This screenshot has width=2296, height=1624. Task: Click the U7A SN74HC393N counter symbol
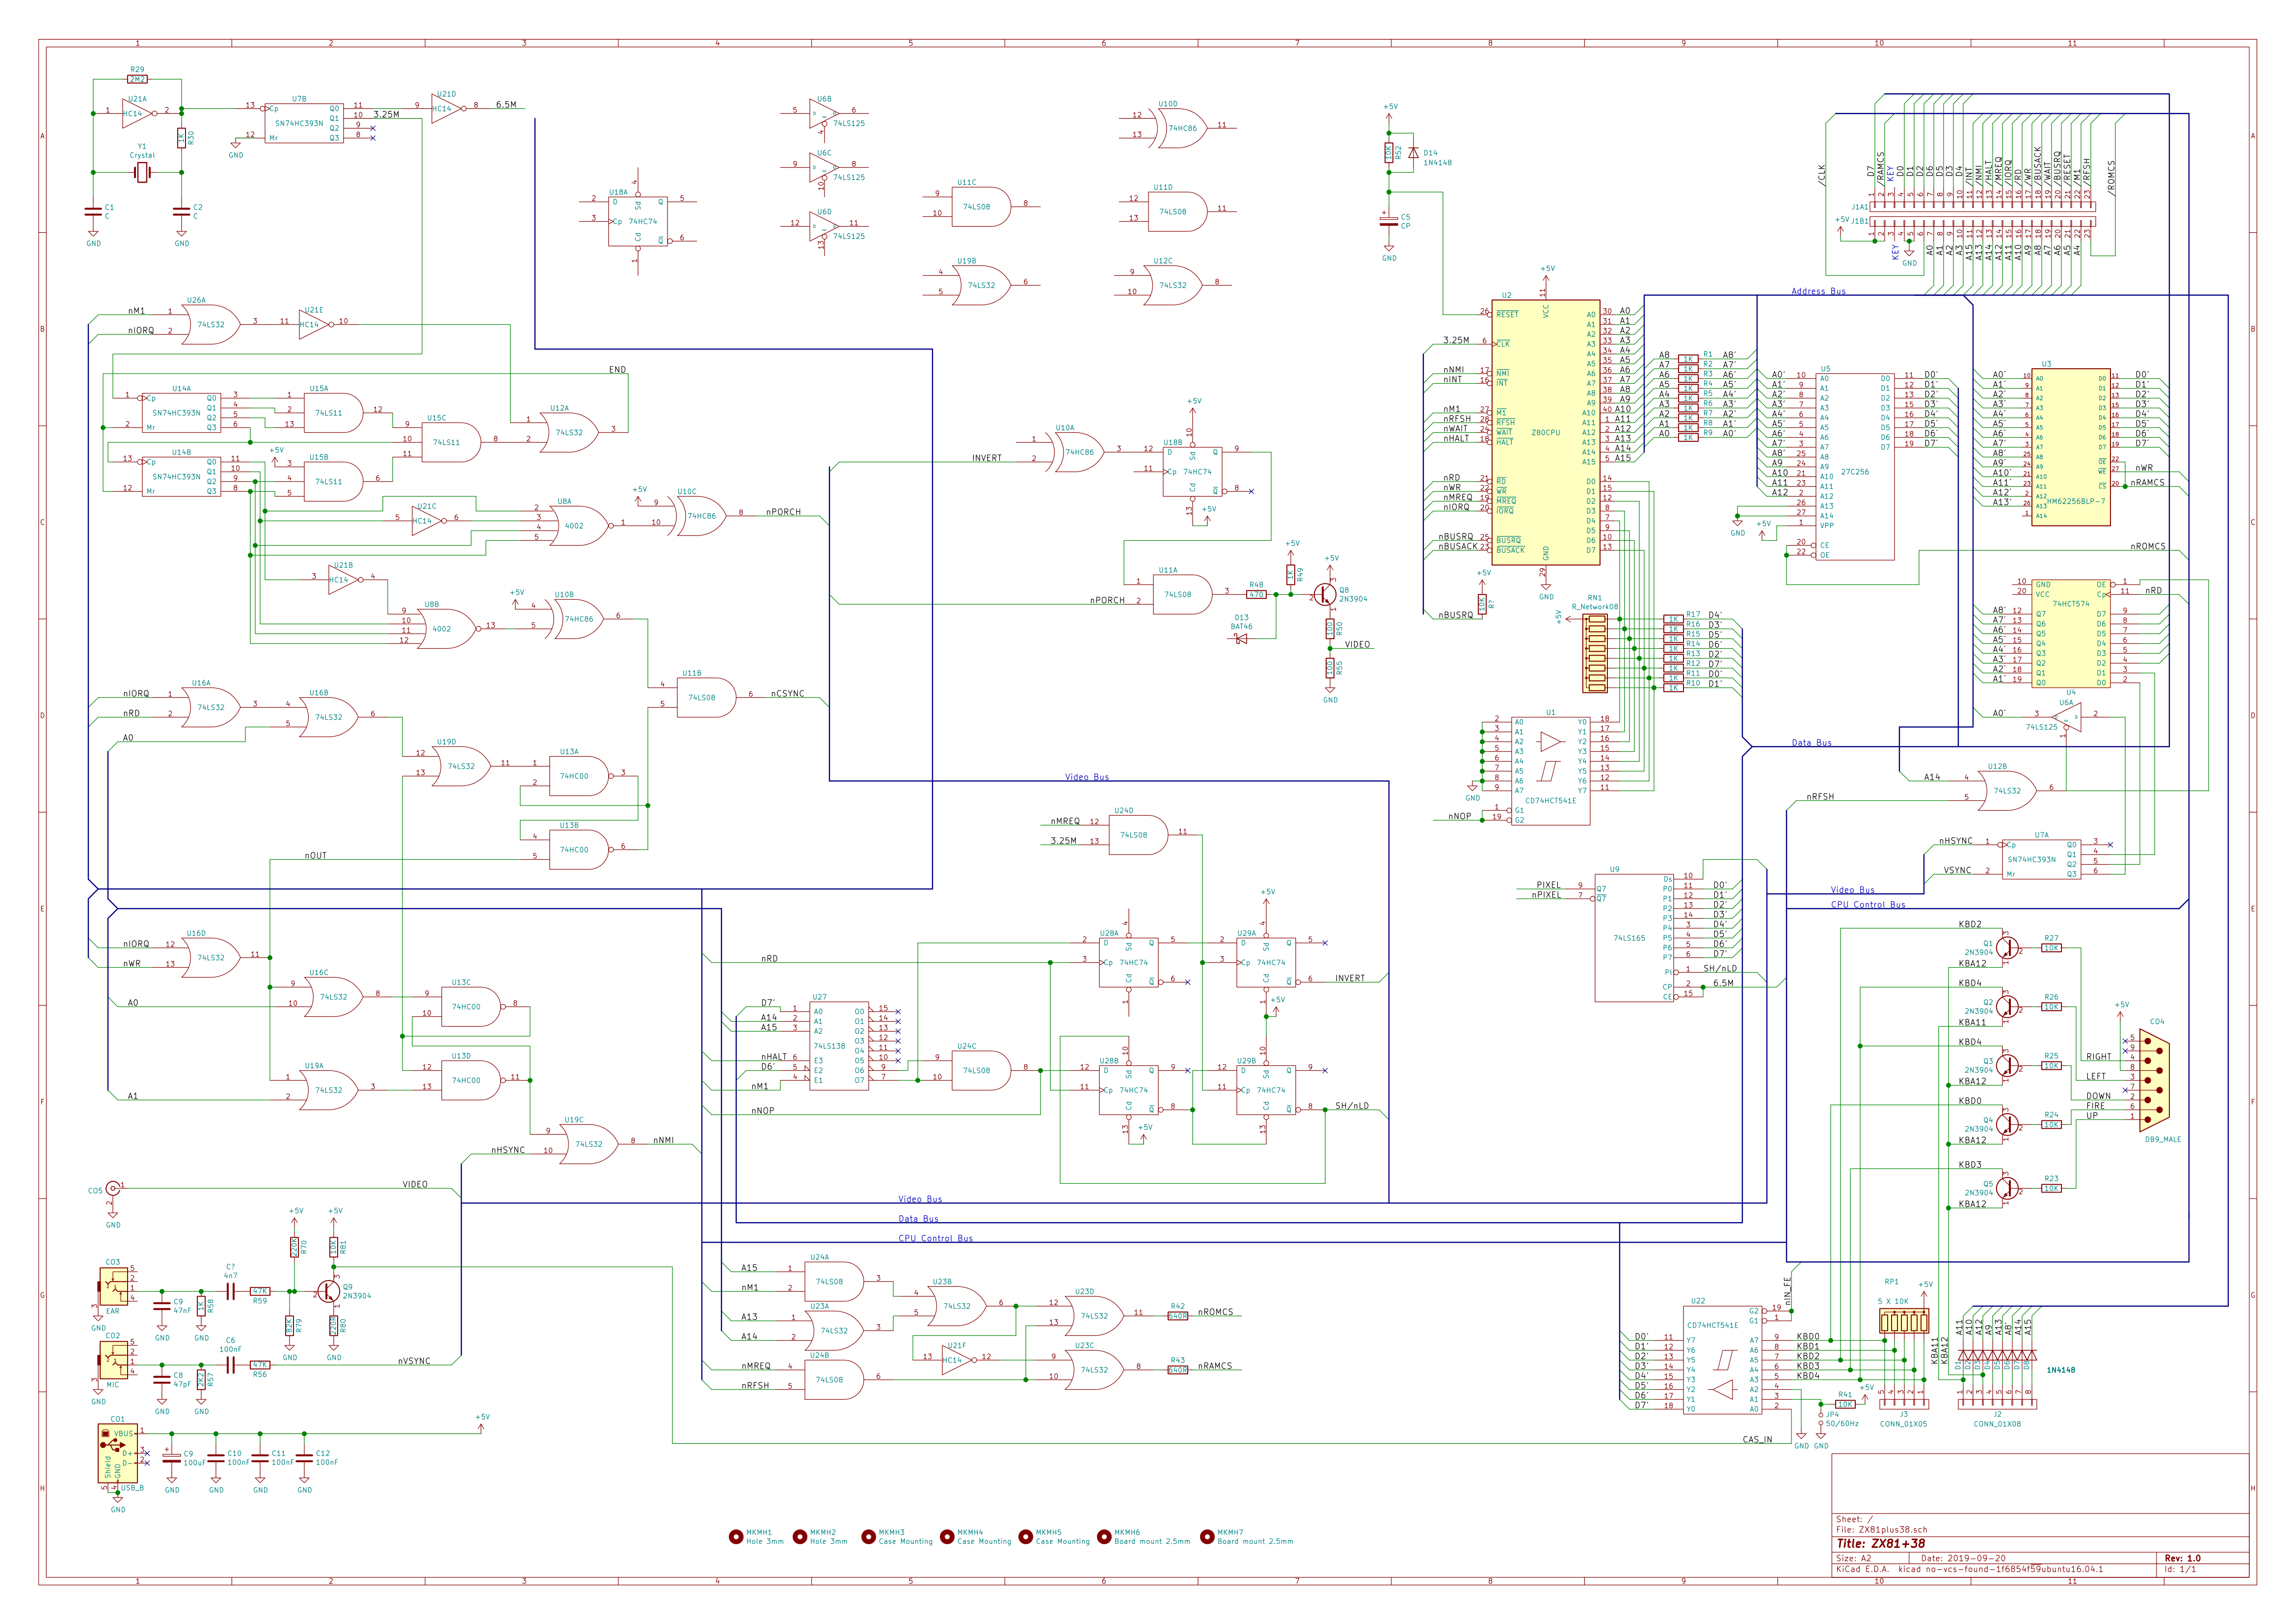(x=2041, y=859)
